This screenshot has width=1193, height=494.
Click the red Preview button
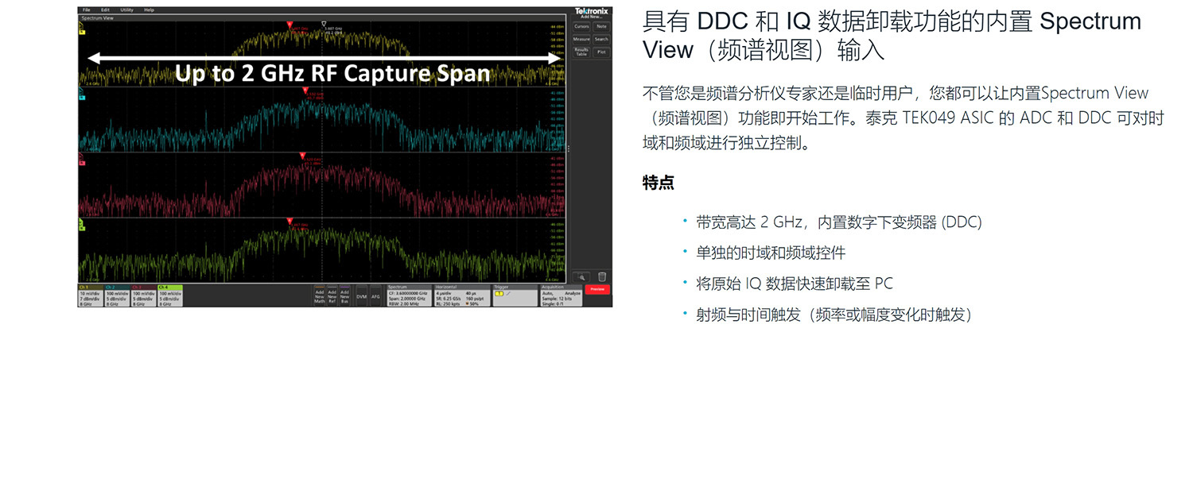597,290
